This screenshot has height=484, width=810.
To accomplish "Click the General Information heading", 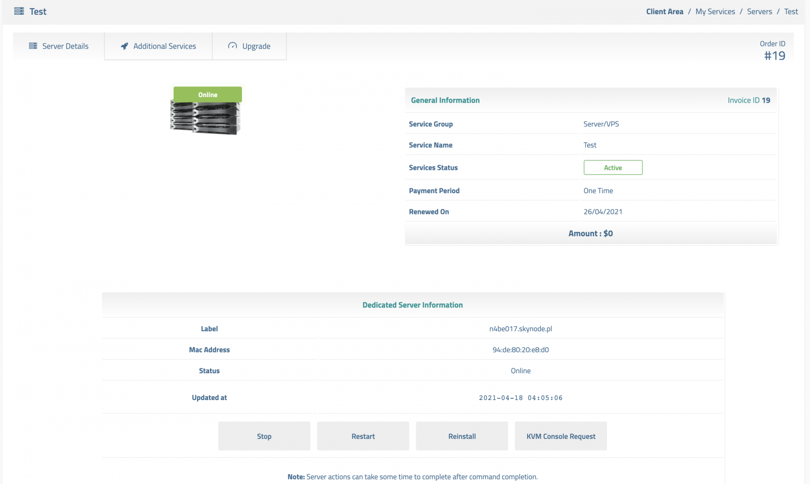I will (445, 100).
